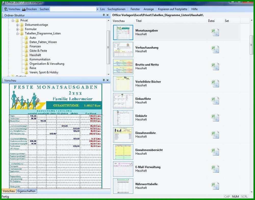Expand the Formular folder node
This screenshot has height=200, width=255.
click(x=18, y=29)
